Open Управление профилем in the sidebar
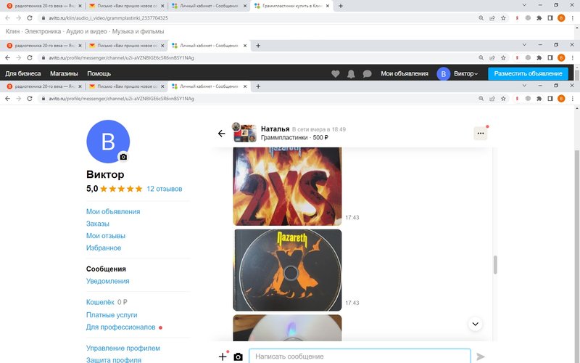This screenshot has width=580, height=363. tap(123, 348)
